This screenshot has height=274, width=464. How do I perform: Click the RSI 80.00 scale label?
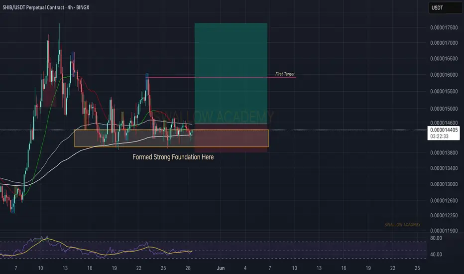coord(436,238)
